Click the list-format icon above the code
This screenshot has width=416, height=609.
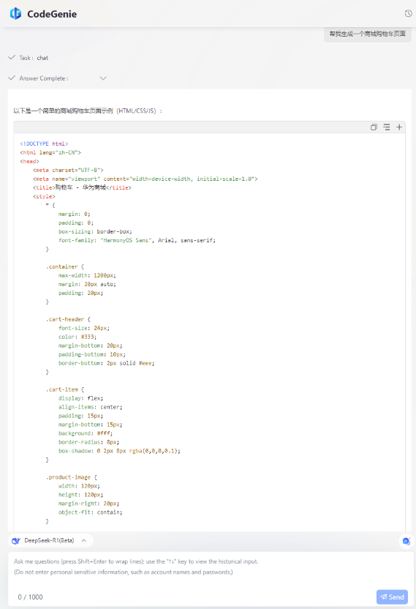point(387,127)
